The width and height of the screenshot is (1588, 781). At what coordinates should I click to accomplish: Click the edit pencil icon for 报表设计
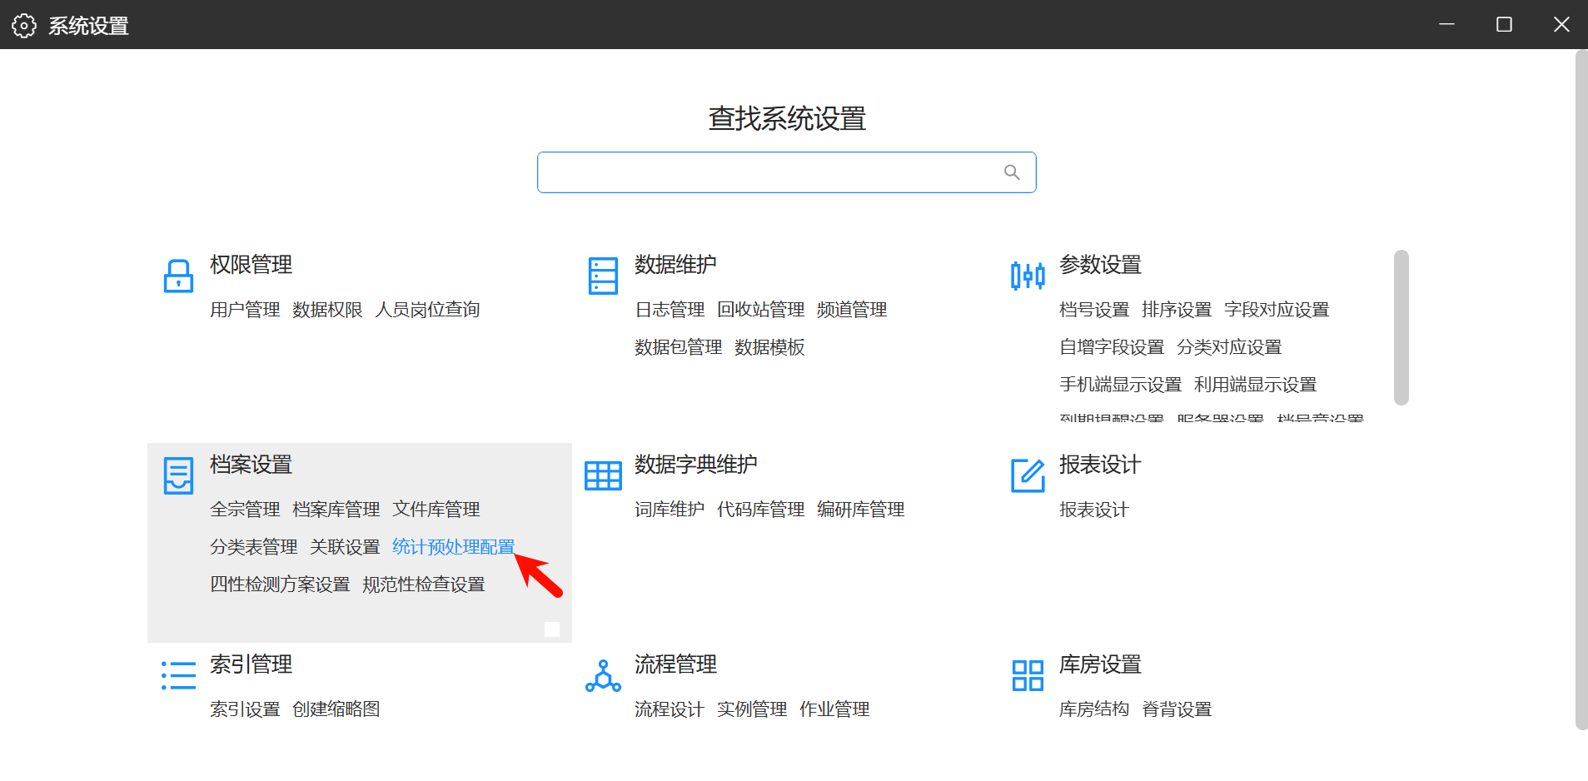click(1028, 475)
